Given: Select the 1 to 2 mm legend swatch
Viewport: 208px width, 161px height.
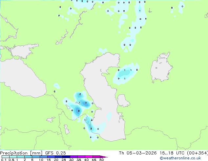Looking at the screenshot, I should click(21, 157).
